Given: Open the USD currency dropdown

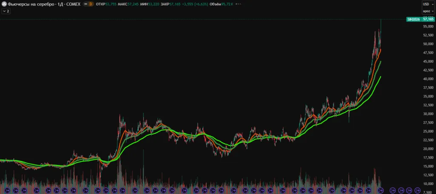Looking at the screenshot, I should coord(427,4).
